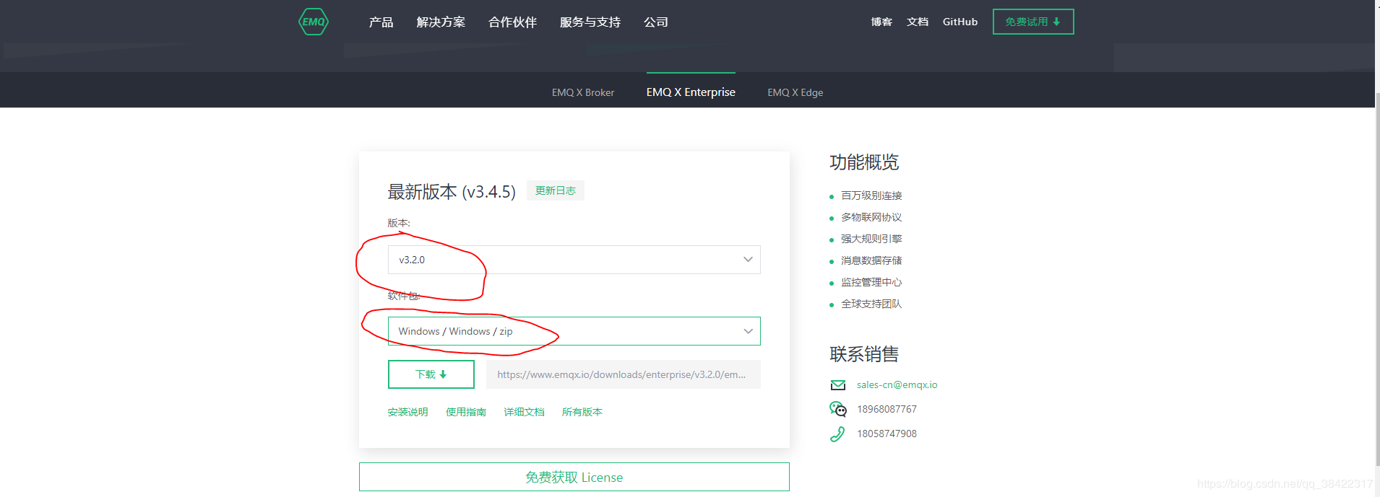Switch to the EMQ X Edge tab
Screen dimensions: 1380x497
tap(795, 92)
